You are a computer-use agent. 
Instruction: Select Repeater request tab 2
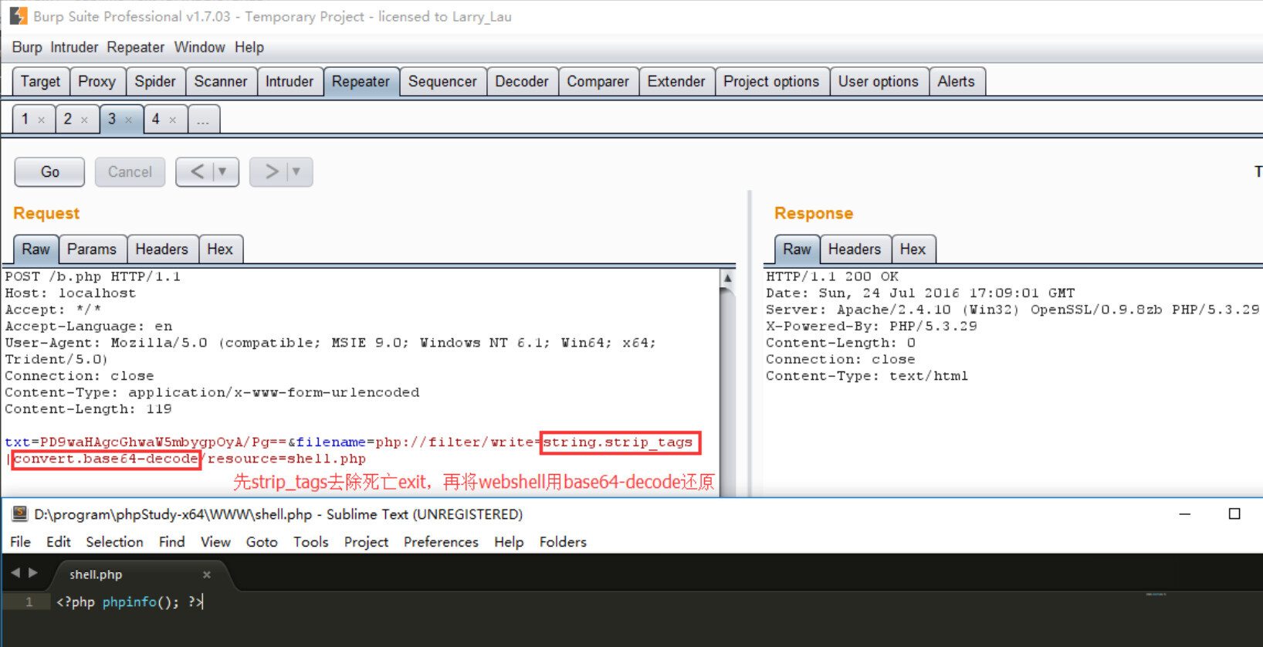[68, 119]
